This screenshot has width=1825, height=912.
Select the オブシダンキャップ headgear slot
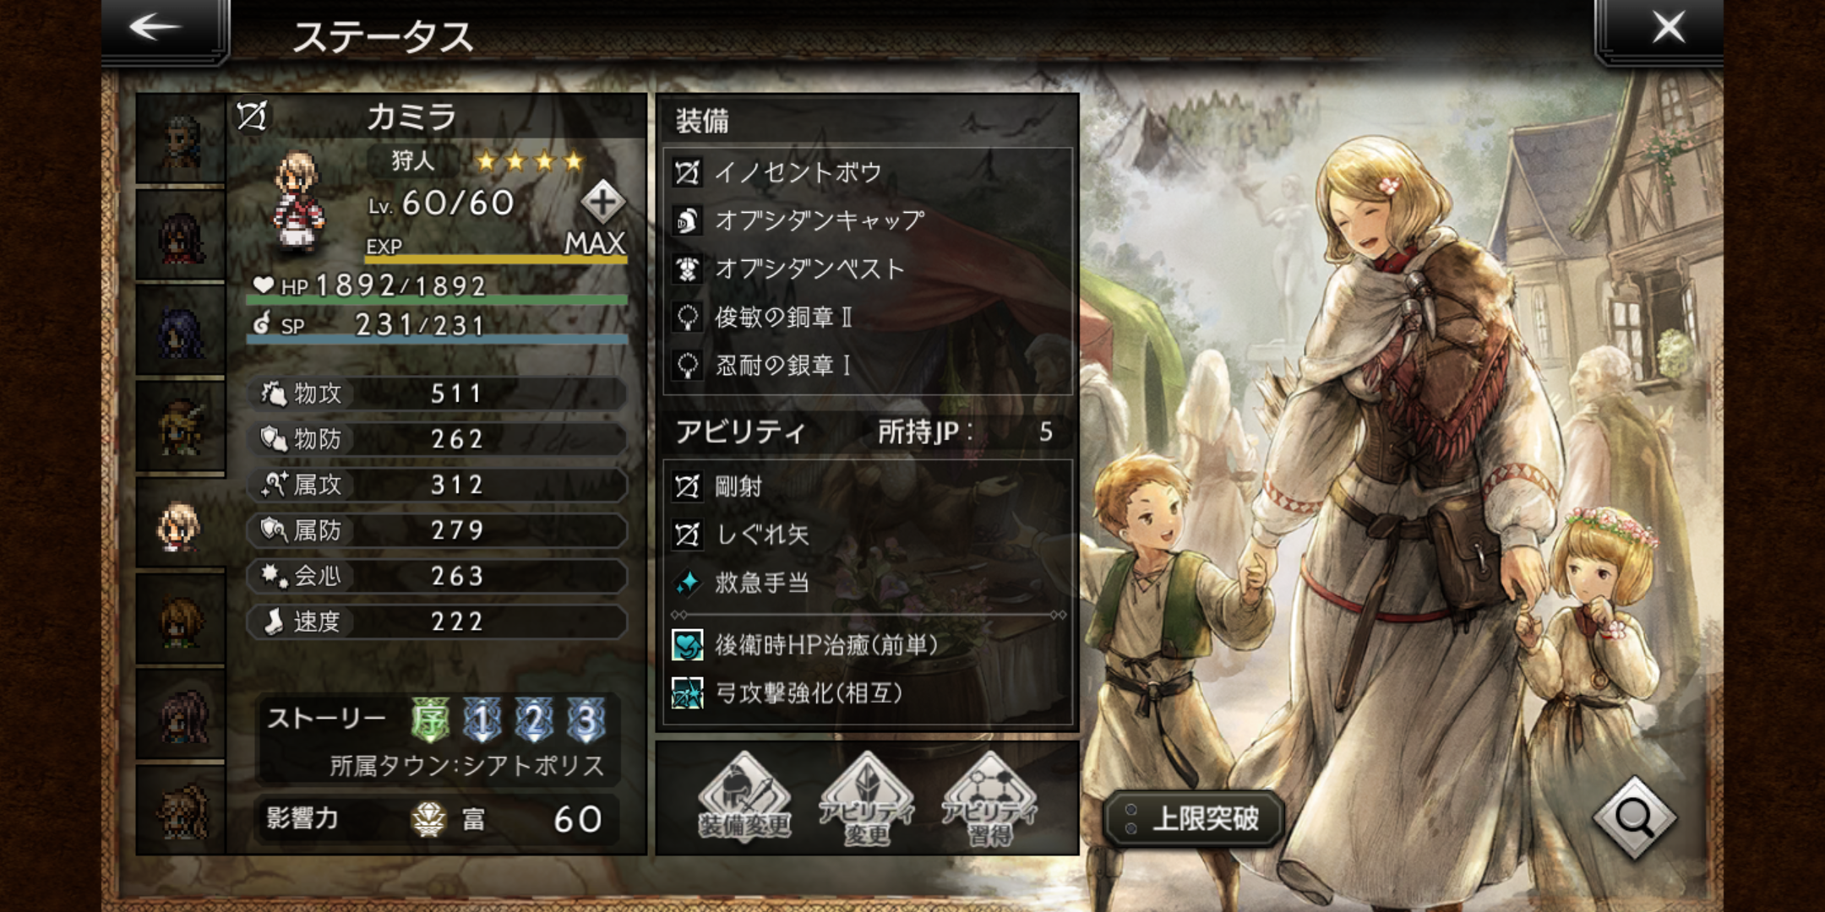(869, 220)
